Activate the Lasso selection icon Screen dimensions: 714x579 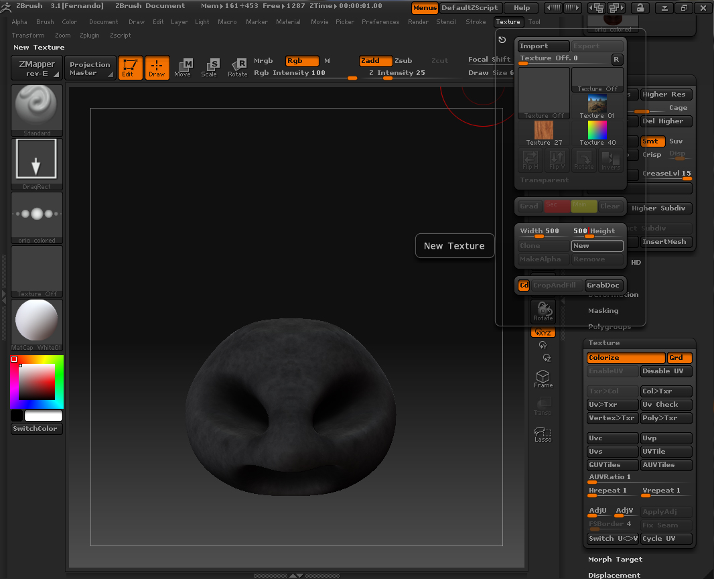(x=543, y=434)
